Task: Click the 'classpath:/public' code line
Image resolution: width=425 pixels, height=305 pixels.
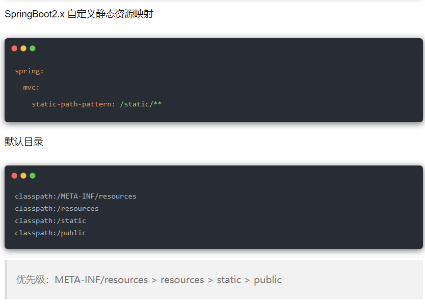Action: tap(50, 233)
